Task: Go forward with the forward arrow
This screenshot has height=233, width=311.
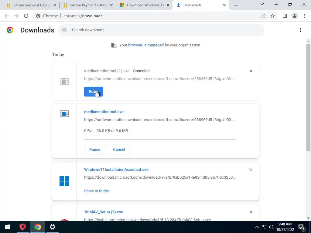Action: tap(16, 16)
